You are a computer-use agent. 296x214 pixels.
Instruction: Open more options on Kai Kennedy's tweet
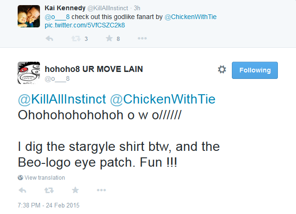(142, 39)
